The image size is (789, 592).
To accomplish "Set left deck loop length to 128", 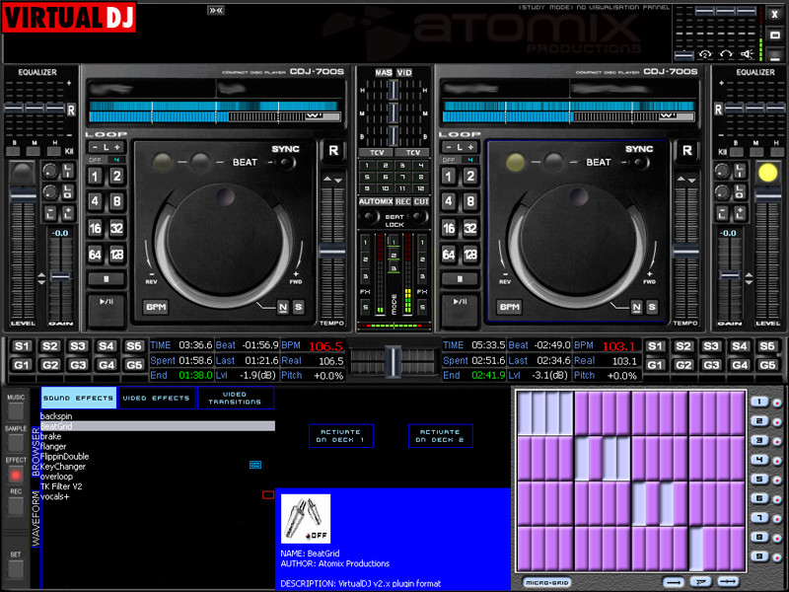I will [116, 255].
